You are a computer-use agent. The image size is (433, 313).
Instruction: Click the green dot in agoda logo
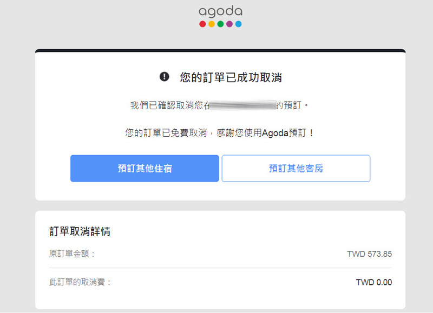(x=220, y=24)
